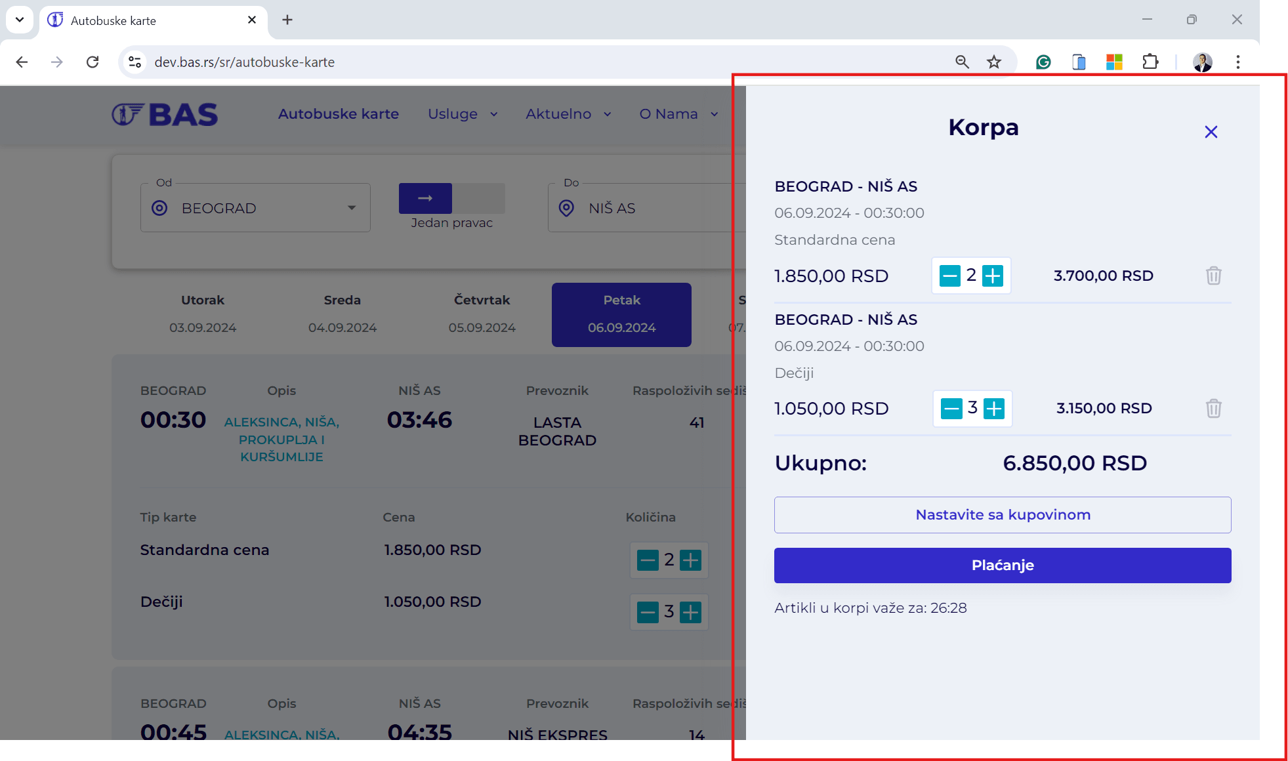Open the zoom magnifier icon
Screen dimensions: 1288x761
pyautogui.click(x=962, y=62)
